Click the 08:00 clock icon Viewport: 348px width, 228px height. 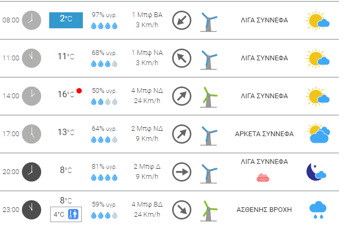(31, 20)
